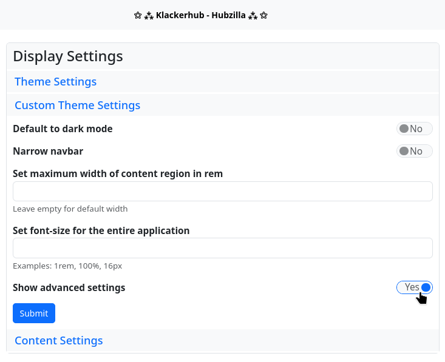
Task: Toggle the Default to dark mode switch
Action: [414, 129]
